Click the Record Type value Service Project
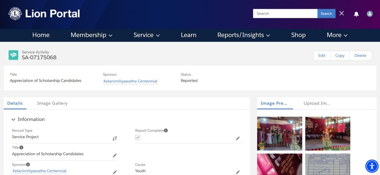 [x=25, y=137]
